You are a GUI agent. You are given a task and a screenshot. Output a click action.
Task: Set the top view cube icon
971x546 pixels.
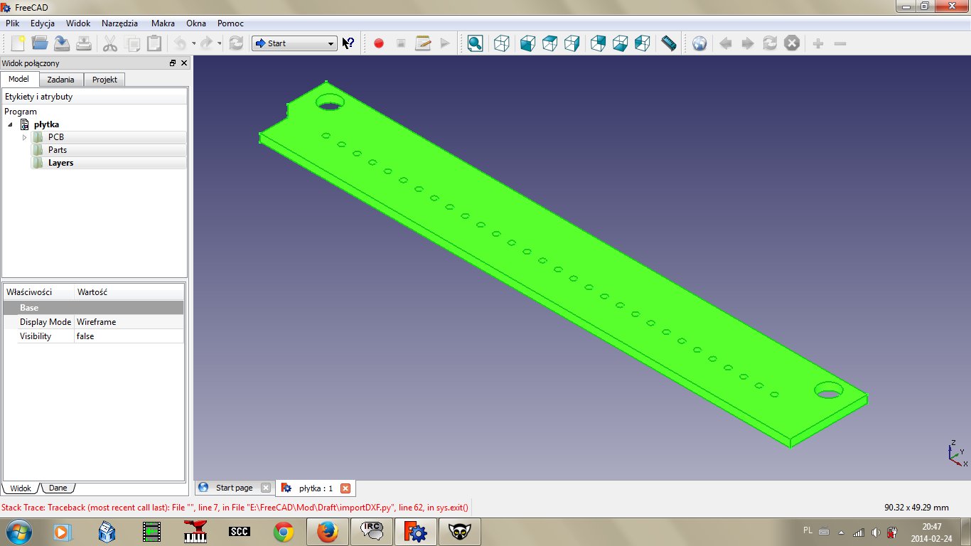pos(549,43)
